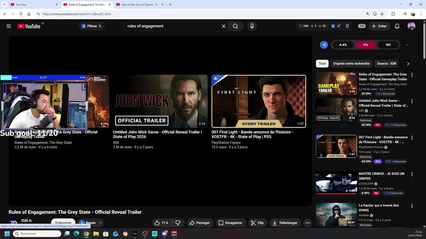Open Chrome media controls icon

pos(405,14)
